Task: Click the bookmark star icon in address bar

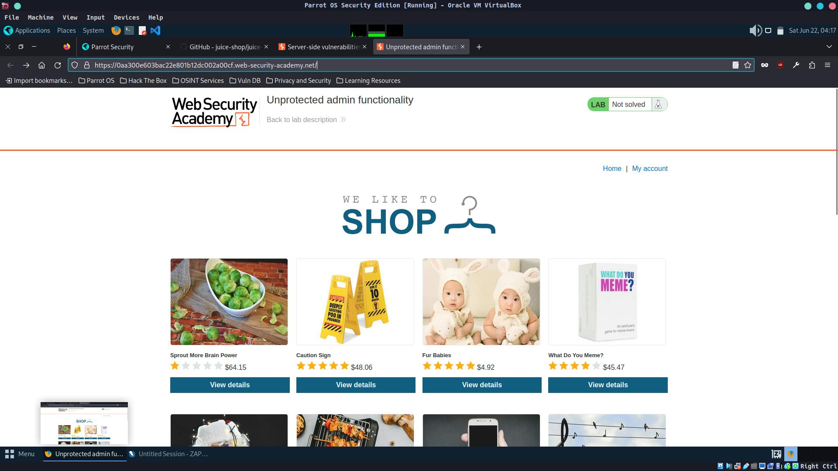Action: 748,65
